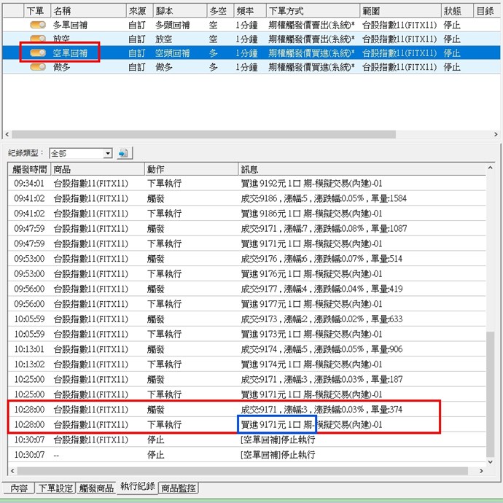503x503 pixels.
Task: Switch to the 內容 tab
Action: [x=19, y=488]
